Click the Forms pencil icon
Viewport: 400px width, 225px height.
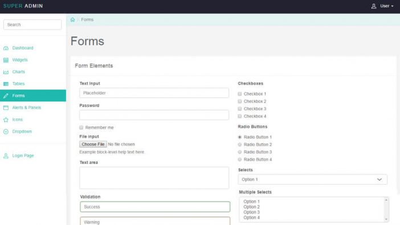pyautogui.click(x=6, y=96)
